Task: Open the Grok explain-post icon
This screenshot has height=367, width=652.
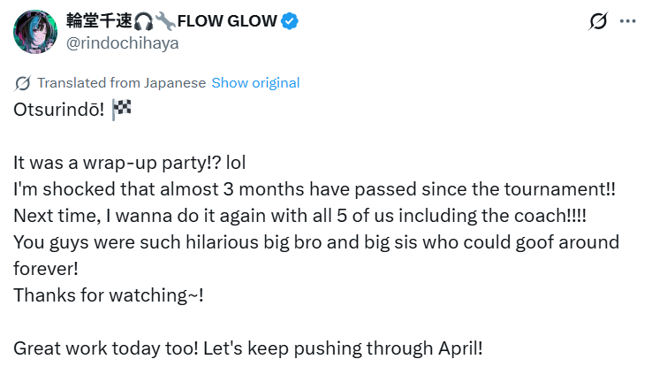Action: (598, 21)
